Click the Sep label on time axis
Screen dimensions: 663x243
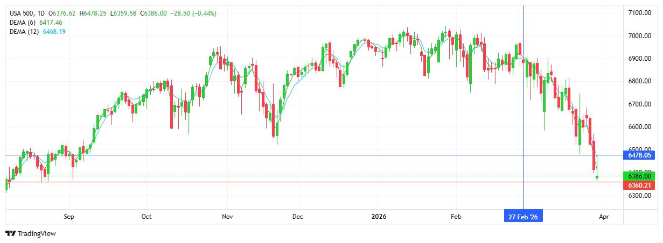point(68,217)
